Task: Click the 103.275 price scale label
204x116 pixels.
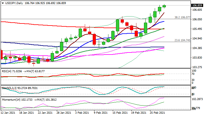Action: pyautogui.click(x=197, y=67)
